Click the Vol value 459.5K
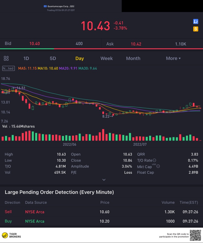 coord(60,173)
